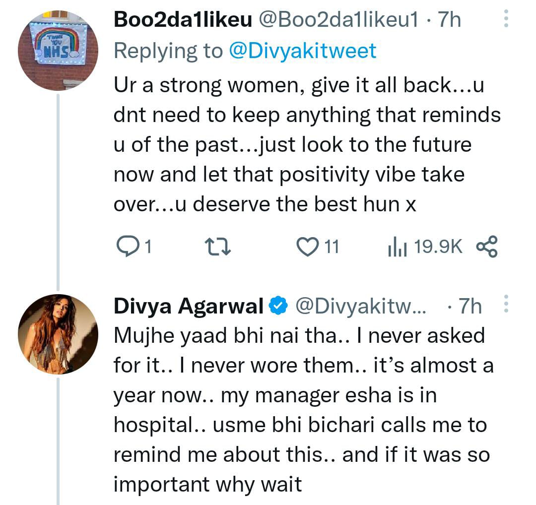This screenshot has height=505, width=536.
Task: Open tweet analytics bar chart icon
Action: [x=397, y=247]
